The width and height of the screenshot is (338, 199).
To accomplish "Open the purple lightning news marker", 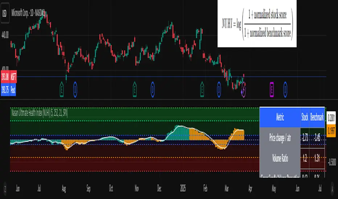I will click(x=243, y=90).
